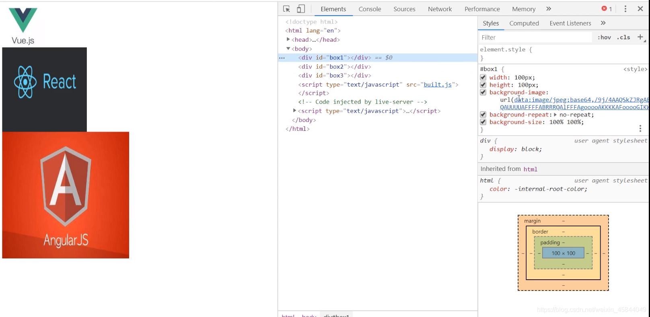Select the html lang element node
Image resolution: width=650 pixels, height=317 pixels.
tap(313, 30)
